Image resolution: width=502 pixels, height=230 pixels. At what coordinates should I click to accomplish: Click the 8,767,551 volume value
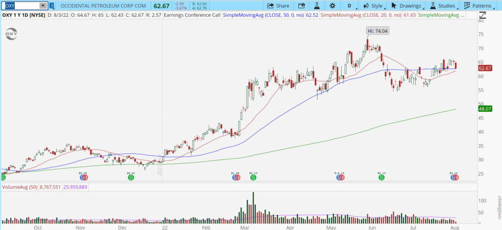point(51,187)
